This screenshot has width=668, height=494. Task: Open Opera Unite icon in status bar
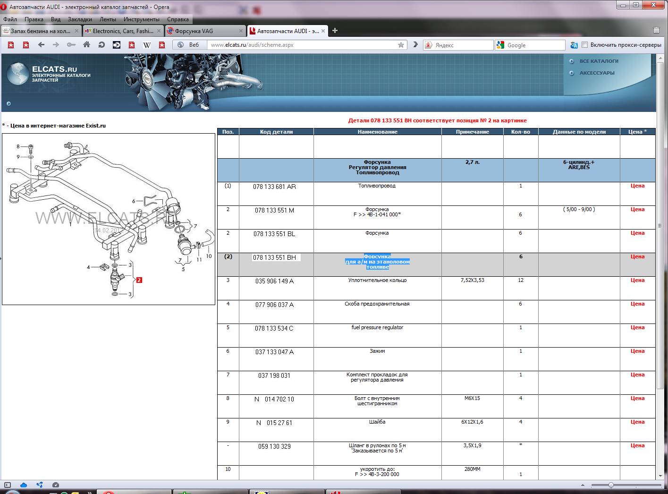click(40, 485)
